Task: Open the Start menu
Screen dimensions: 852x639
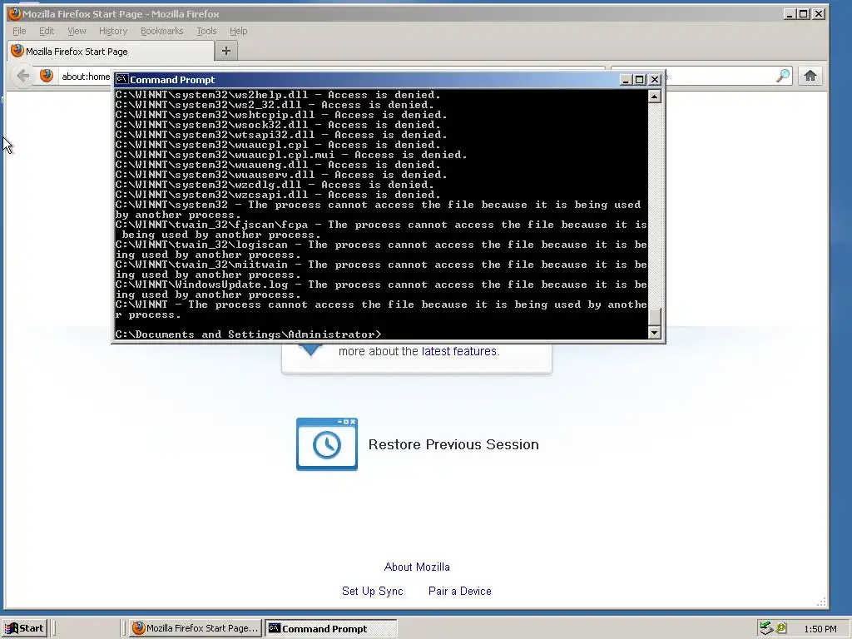Action: 24,628
